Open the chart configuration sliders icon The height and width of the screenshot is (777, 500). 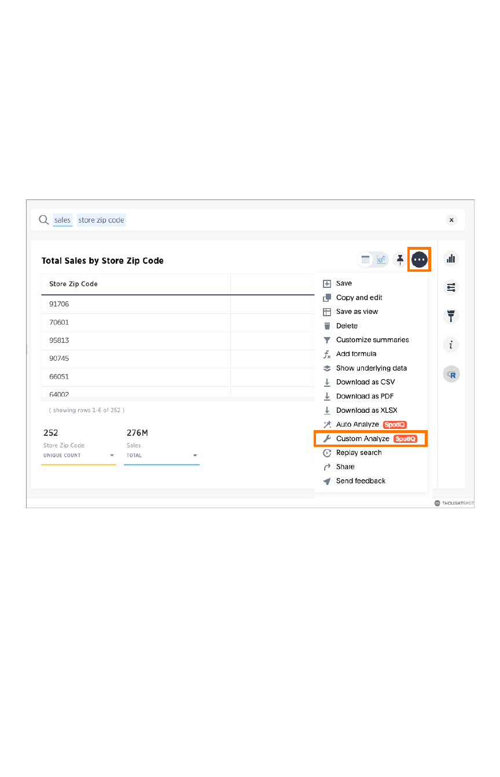tap(451, 287)
